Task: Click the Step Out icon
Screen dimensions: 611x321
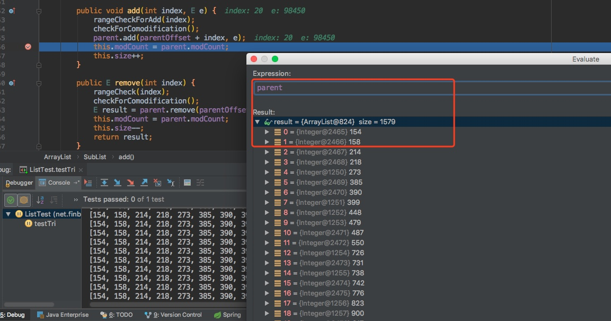Action: pyautogui.click(x=144, y=182)
